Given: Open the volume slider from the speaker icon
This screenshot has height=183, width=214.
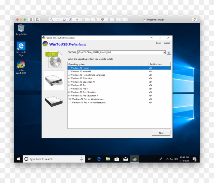Looking at the screenshot, I should click(x=176, y=159).
